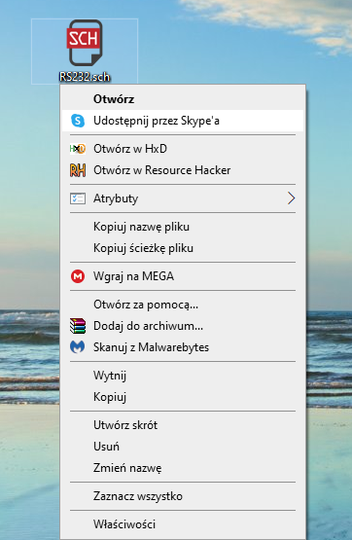This screenshot has width=352, height=540.
Task: Click the RS232.sch file name label
Action: (x=85, y=77)
